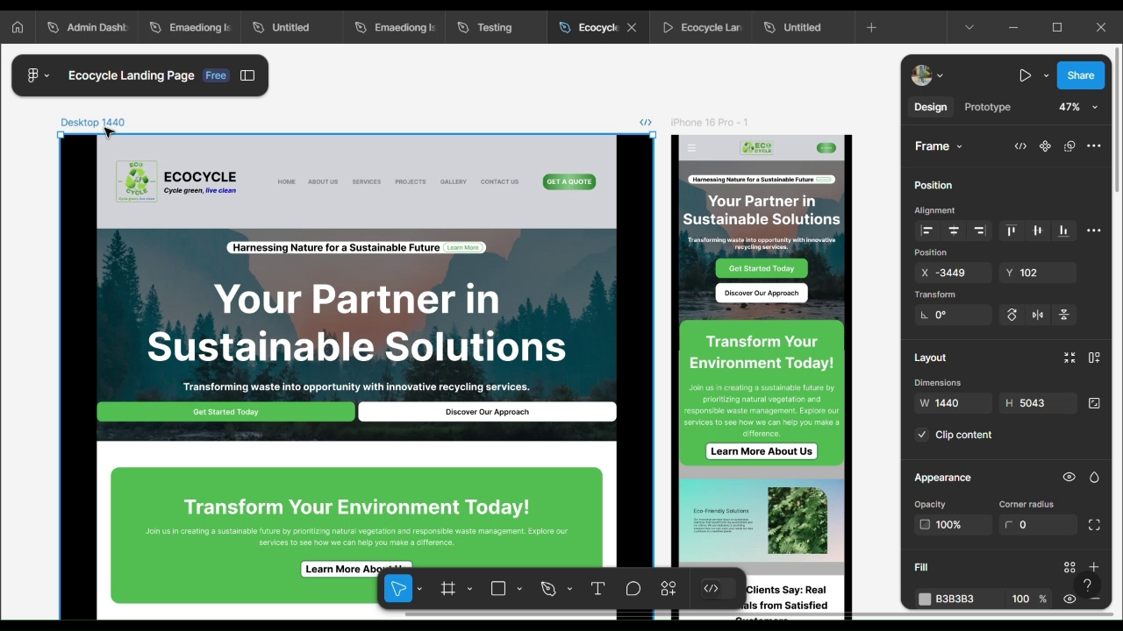The height and width of the screenshot is (631, 1123).
Task: Toggle Dev Mode in bottom toolbar
Action: [x=712, y=589]
